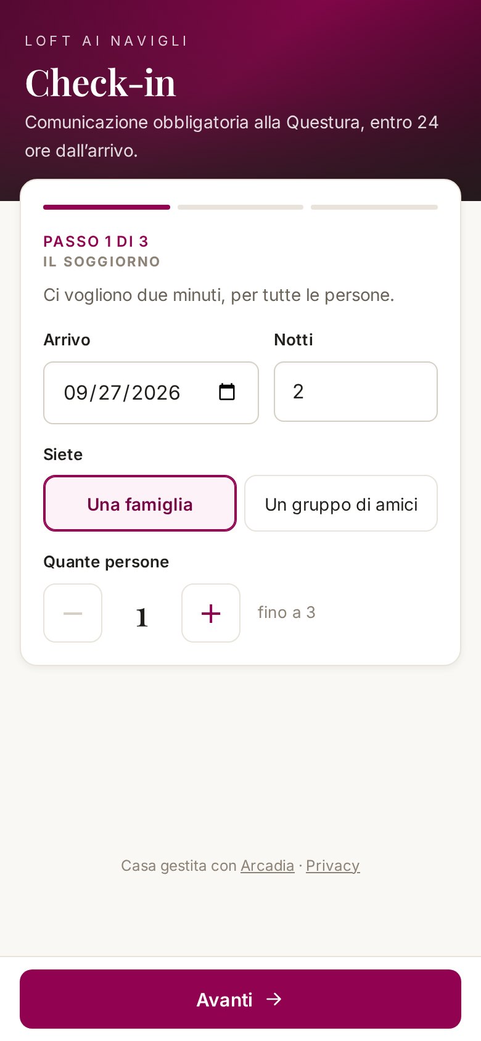Click the PASSO 1 DI 3 step label
The width and height of the screenshot is (481, 1041).
96,241
